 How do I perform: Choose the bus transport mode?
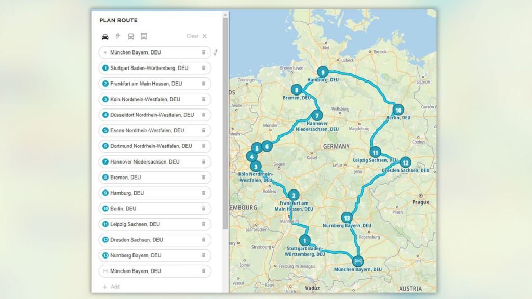(130, 36)
